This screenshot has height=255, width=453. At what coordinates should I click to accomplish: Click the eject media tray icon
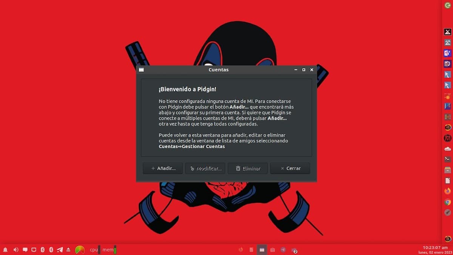[x=68, y=250]
